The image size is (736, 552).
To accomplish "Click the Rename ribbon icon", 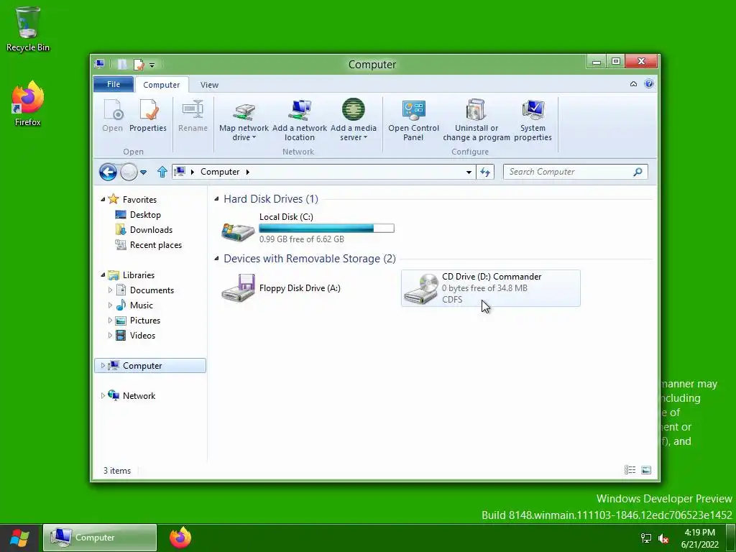I will tap(193, 110).
